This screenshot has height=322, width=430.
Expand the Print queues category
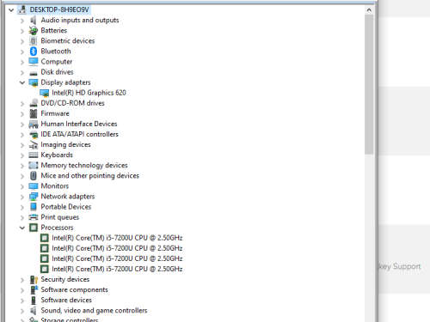click(x=22, y=217)
